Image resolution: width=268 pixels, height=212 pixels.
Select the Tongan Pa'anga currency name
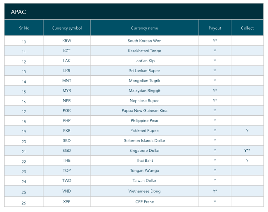tap(144, 170)
